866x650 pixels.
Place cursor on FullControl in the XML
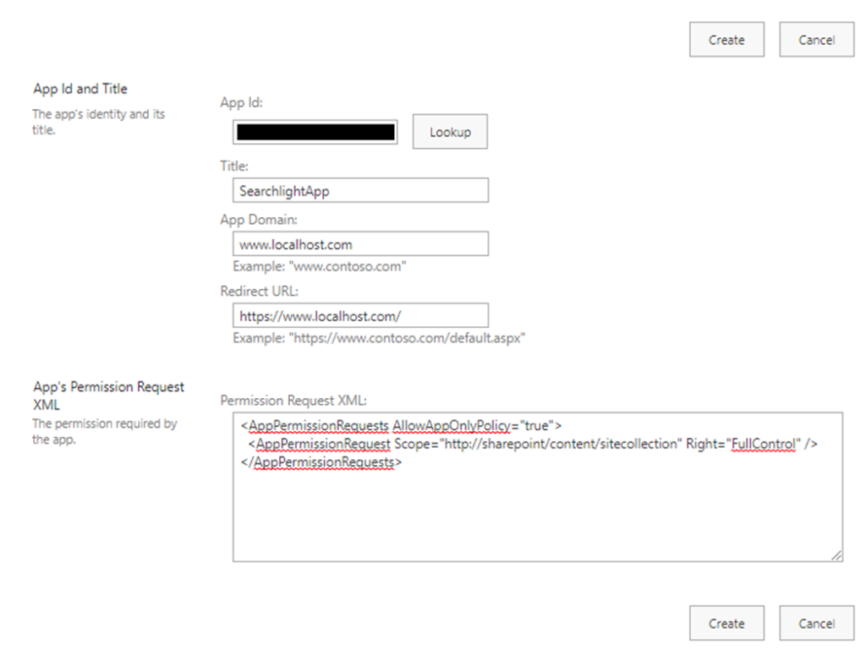click(762, 444)
